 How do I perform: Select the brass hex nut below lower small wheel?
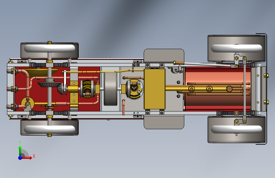point(49,135)
